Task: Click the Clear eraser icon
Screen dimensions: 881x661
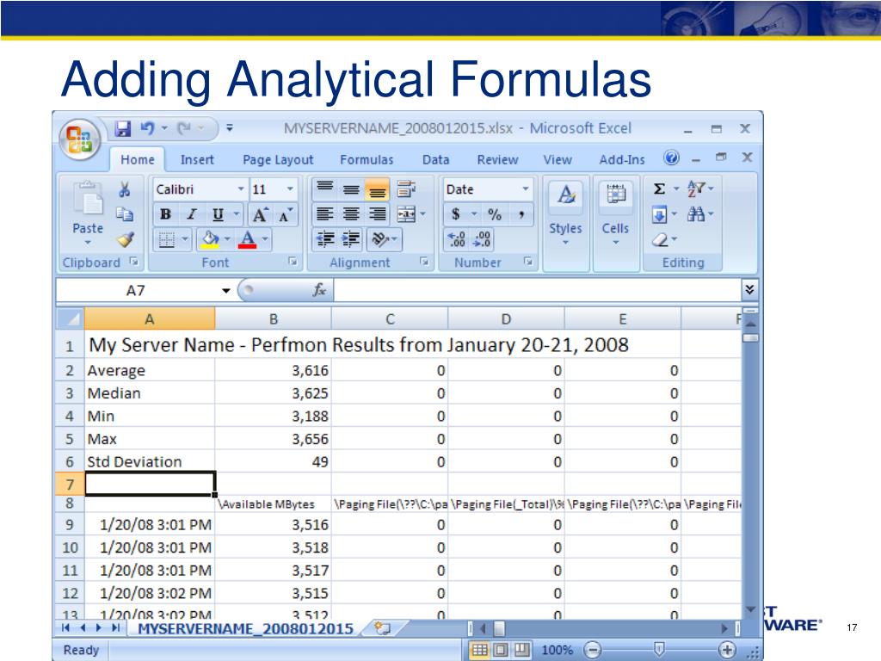Action: 660,240
